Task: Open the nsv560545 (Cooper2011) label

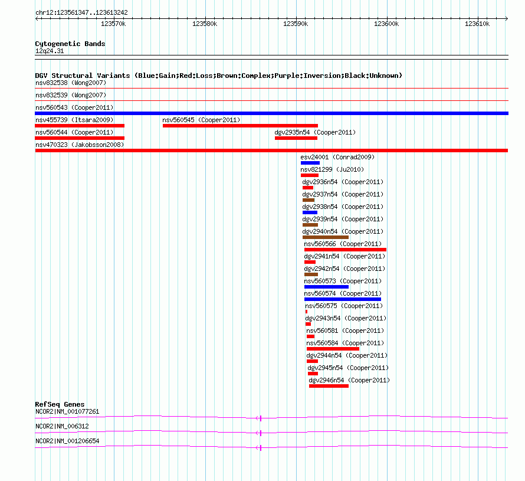Action: tap(201, 120)
